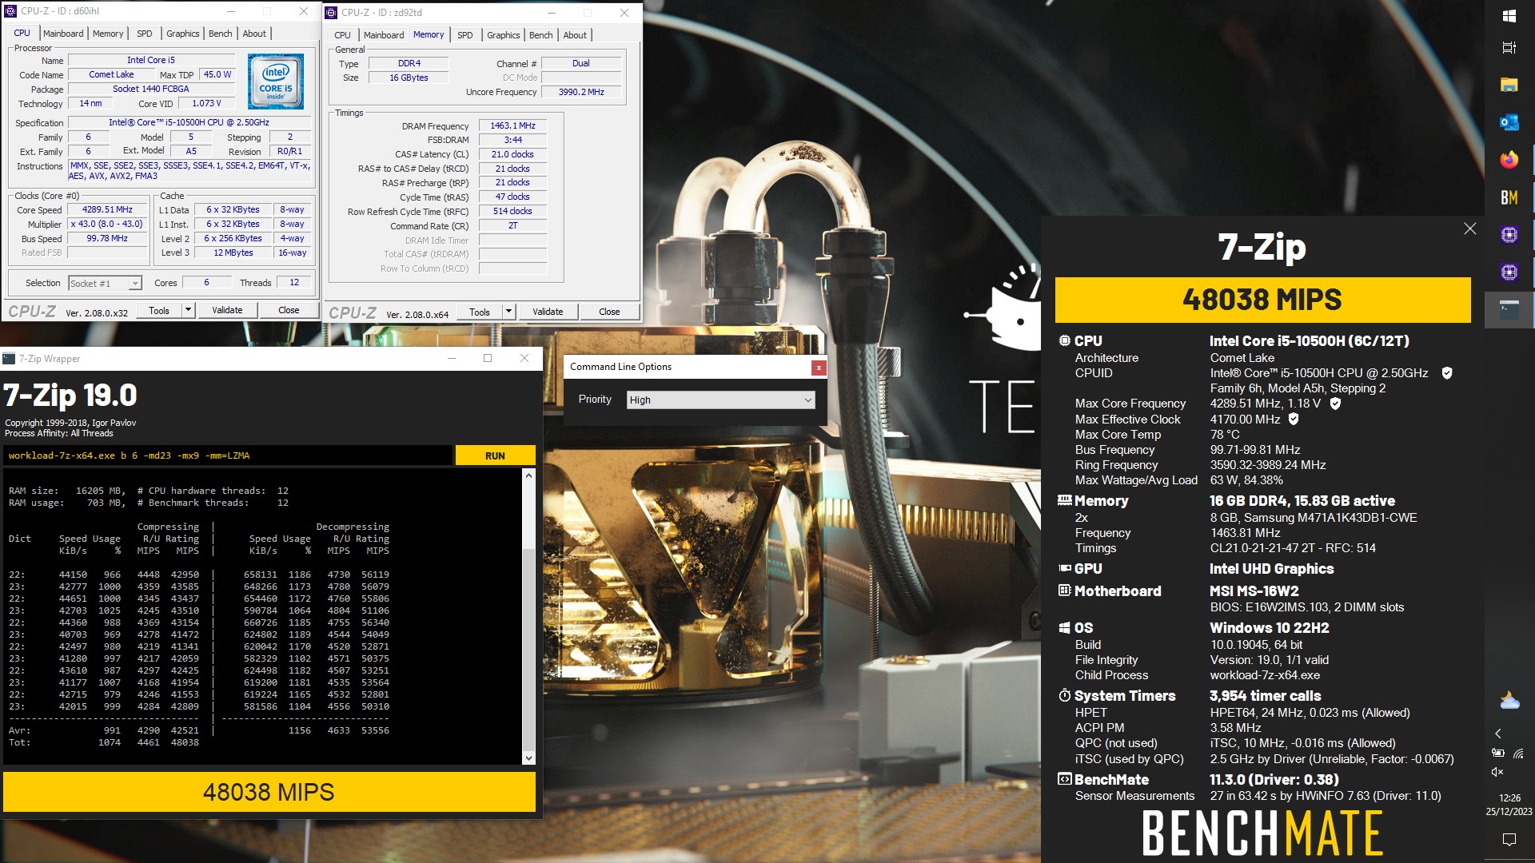The width and height of the screenshot is (1535, 863).
Task: Open Graphics tab in left CPU-Z
Action: click(x=182, y=34)
